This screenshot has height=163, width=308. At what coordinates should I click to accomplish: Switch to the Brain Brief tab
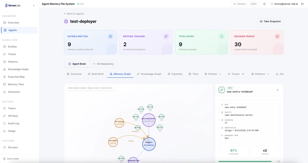(95, 74)
